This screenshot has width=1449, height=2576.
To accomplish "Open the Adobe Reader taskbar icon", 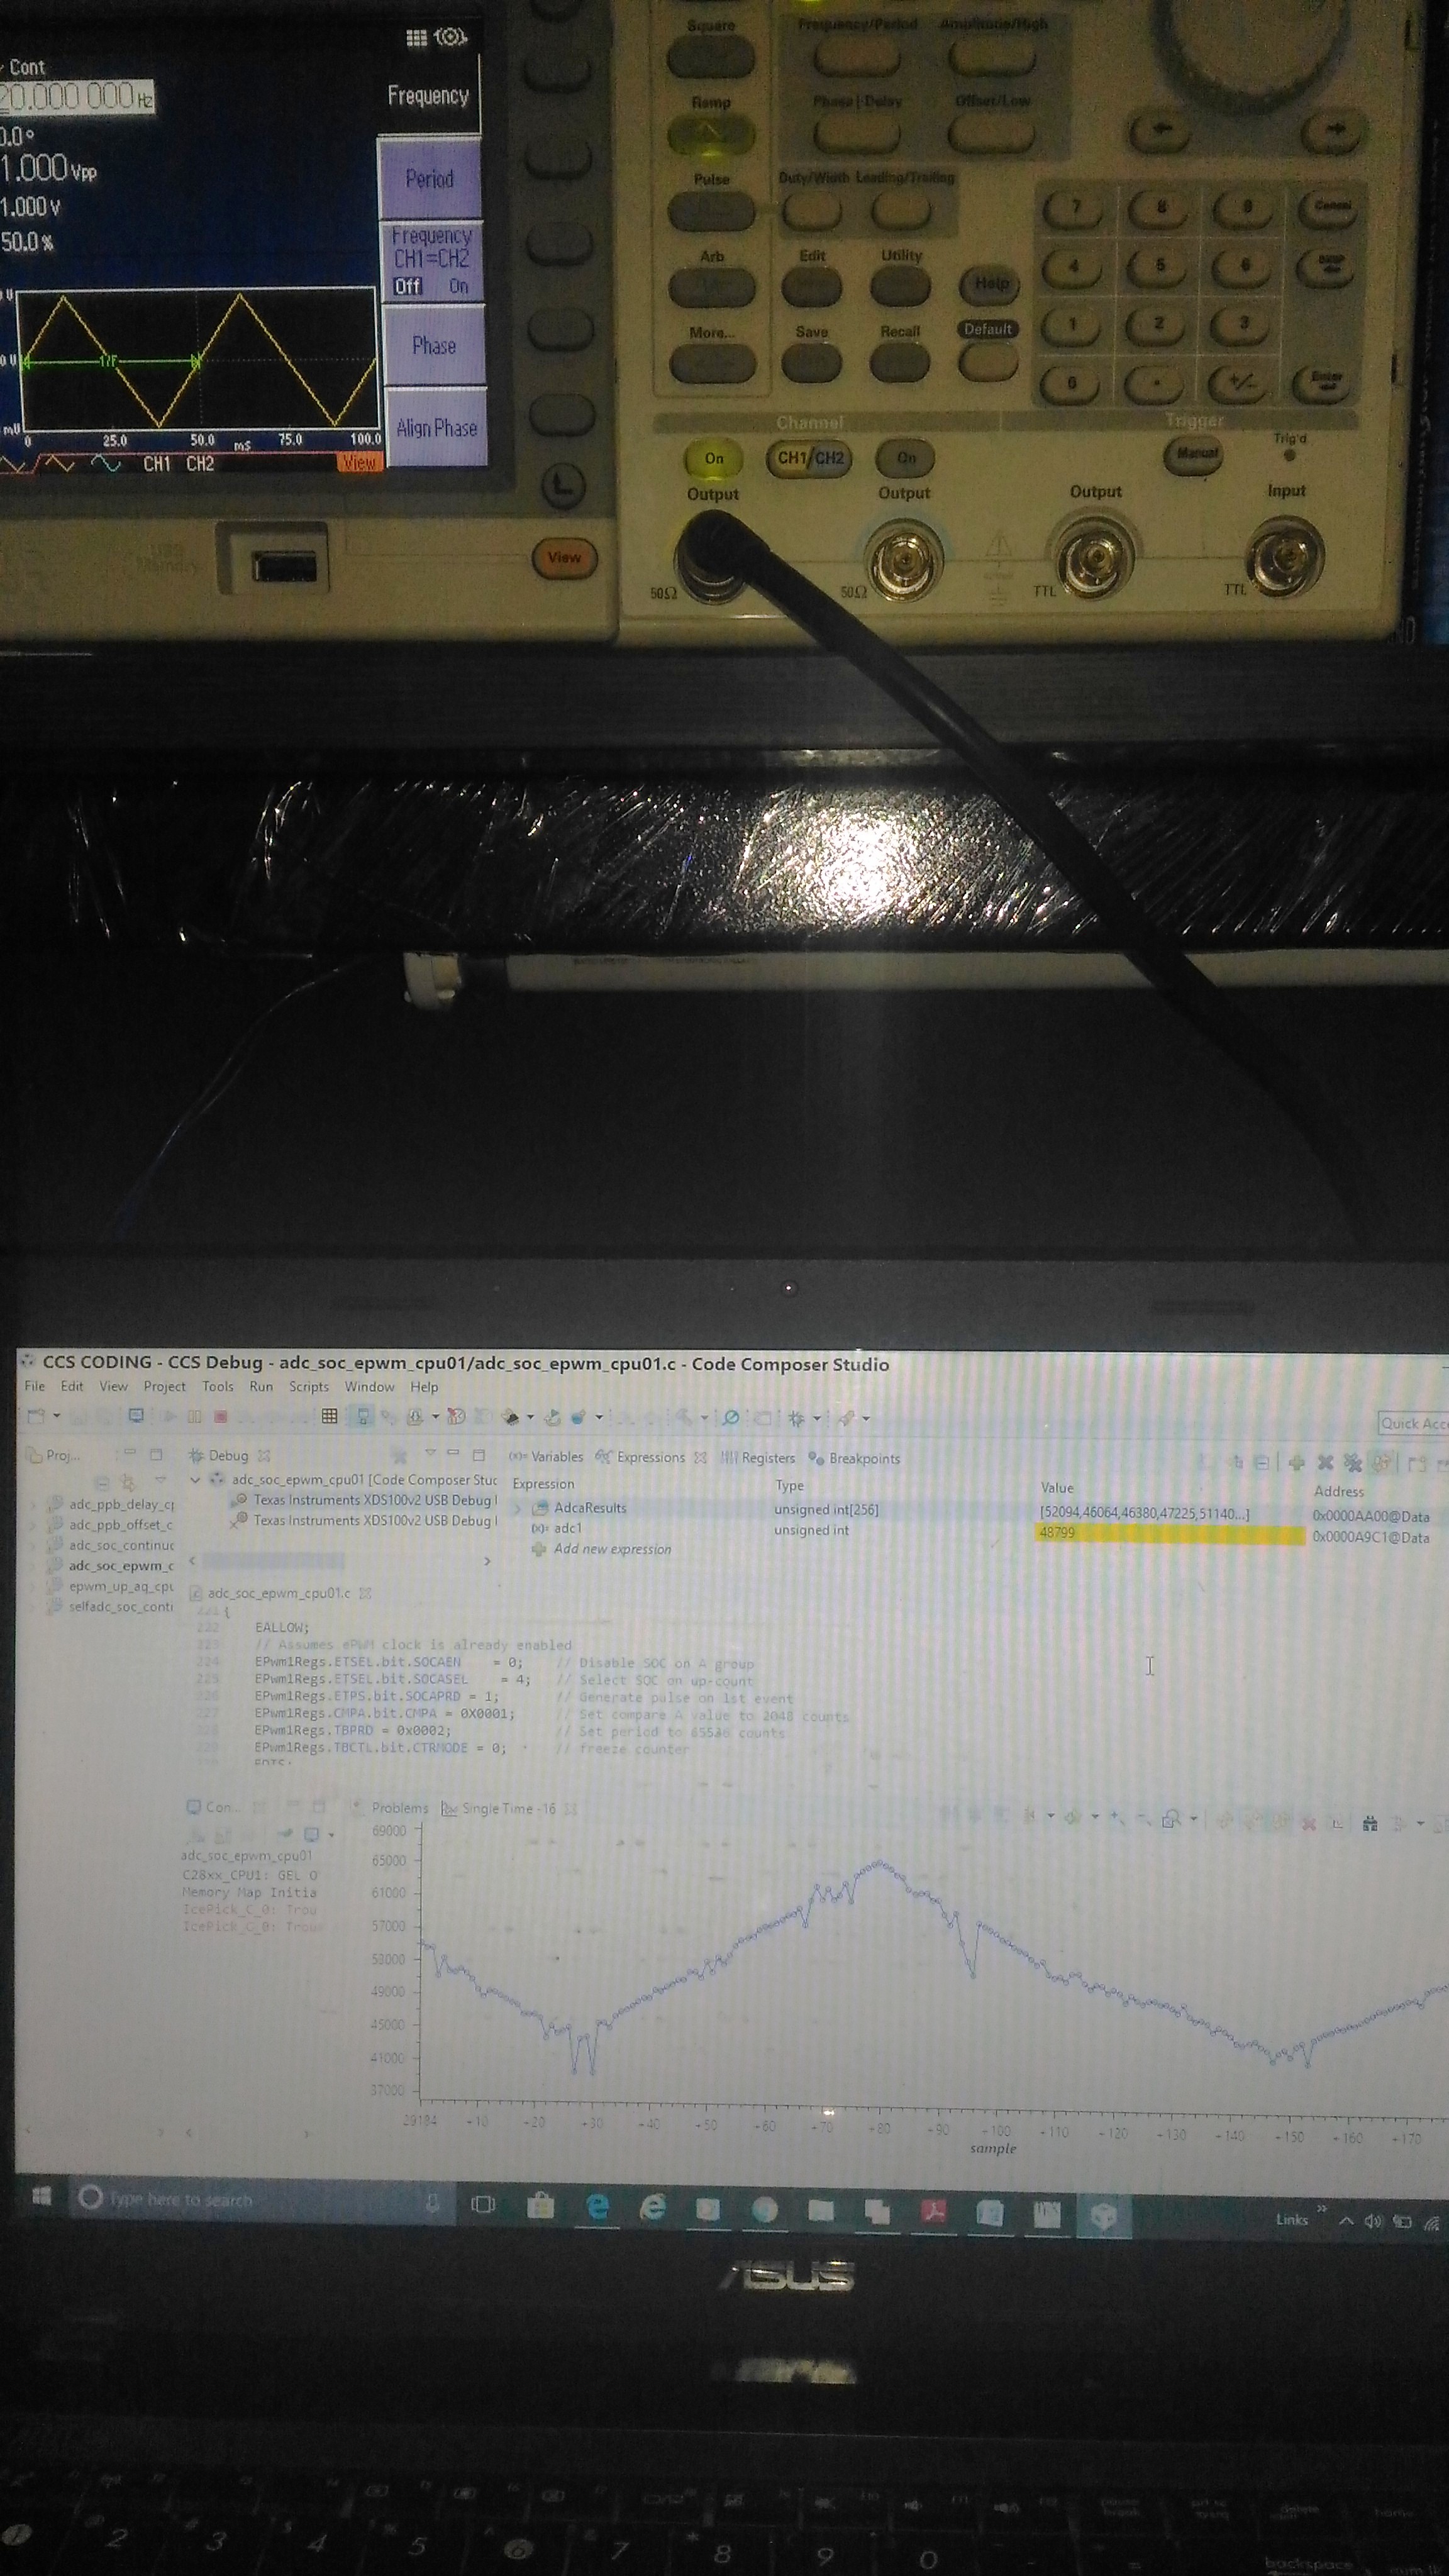I will [x=934, y=2210].
